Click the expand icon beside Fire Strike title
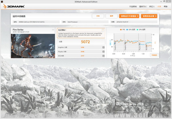This screenshot has height=119, width=172. pyautogui.click(x=53, y=30)
